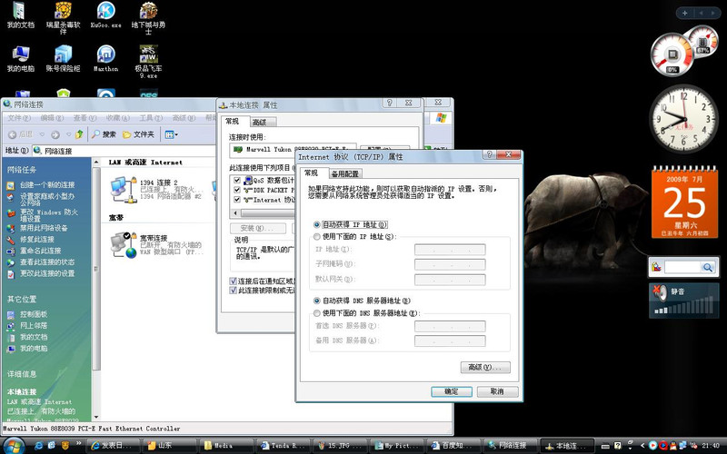Click 更改 Windows 防火墙设置 link
Image resolution: width=727 pixels, height=454 pixels.
click(x=49, y=215)
